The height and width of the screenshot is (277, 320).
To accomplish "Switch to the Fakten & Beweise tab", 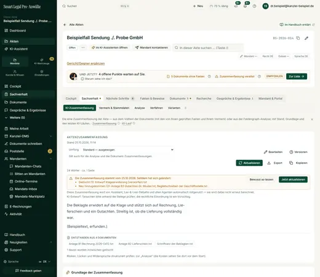I will (152, 98).
